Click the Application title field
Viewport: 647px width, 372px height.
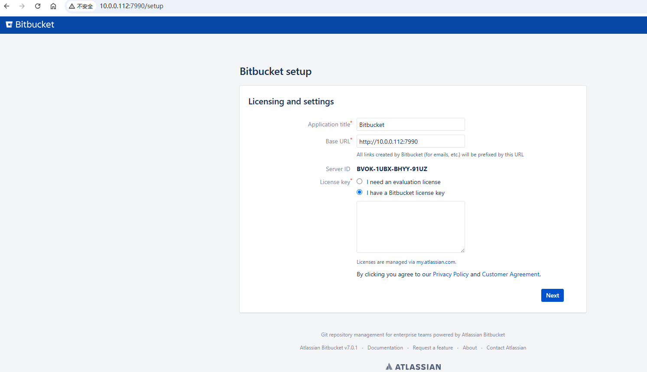coord(410,125)
